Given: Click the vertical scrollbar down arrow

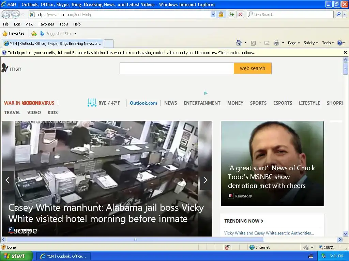Looking at the screenshot, I should pos(345,233).
